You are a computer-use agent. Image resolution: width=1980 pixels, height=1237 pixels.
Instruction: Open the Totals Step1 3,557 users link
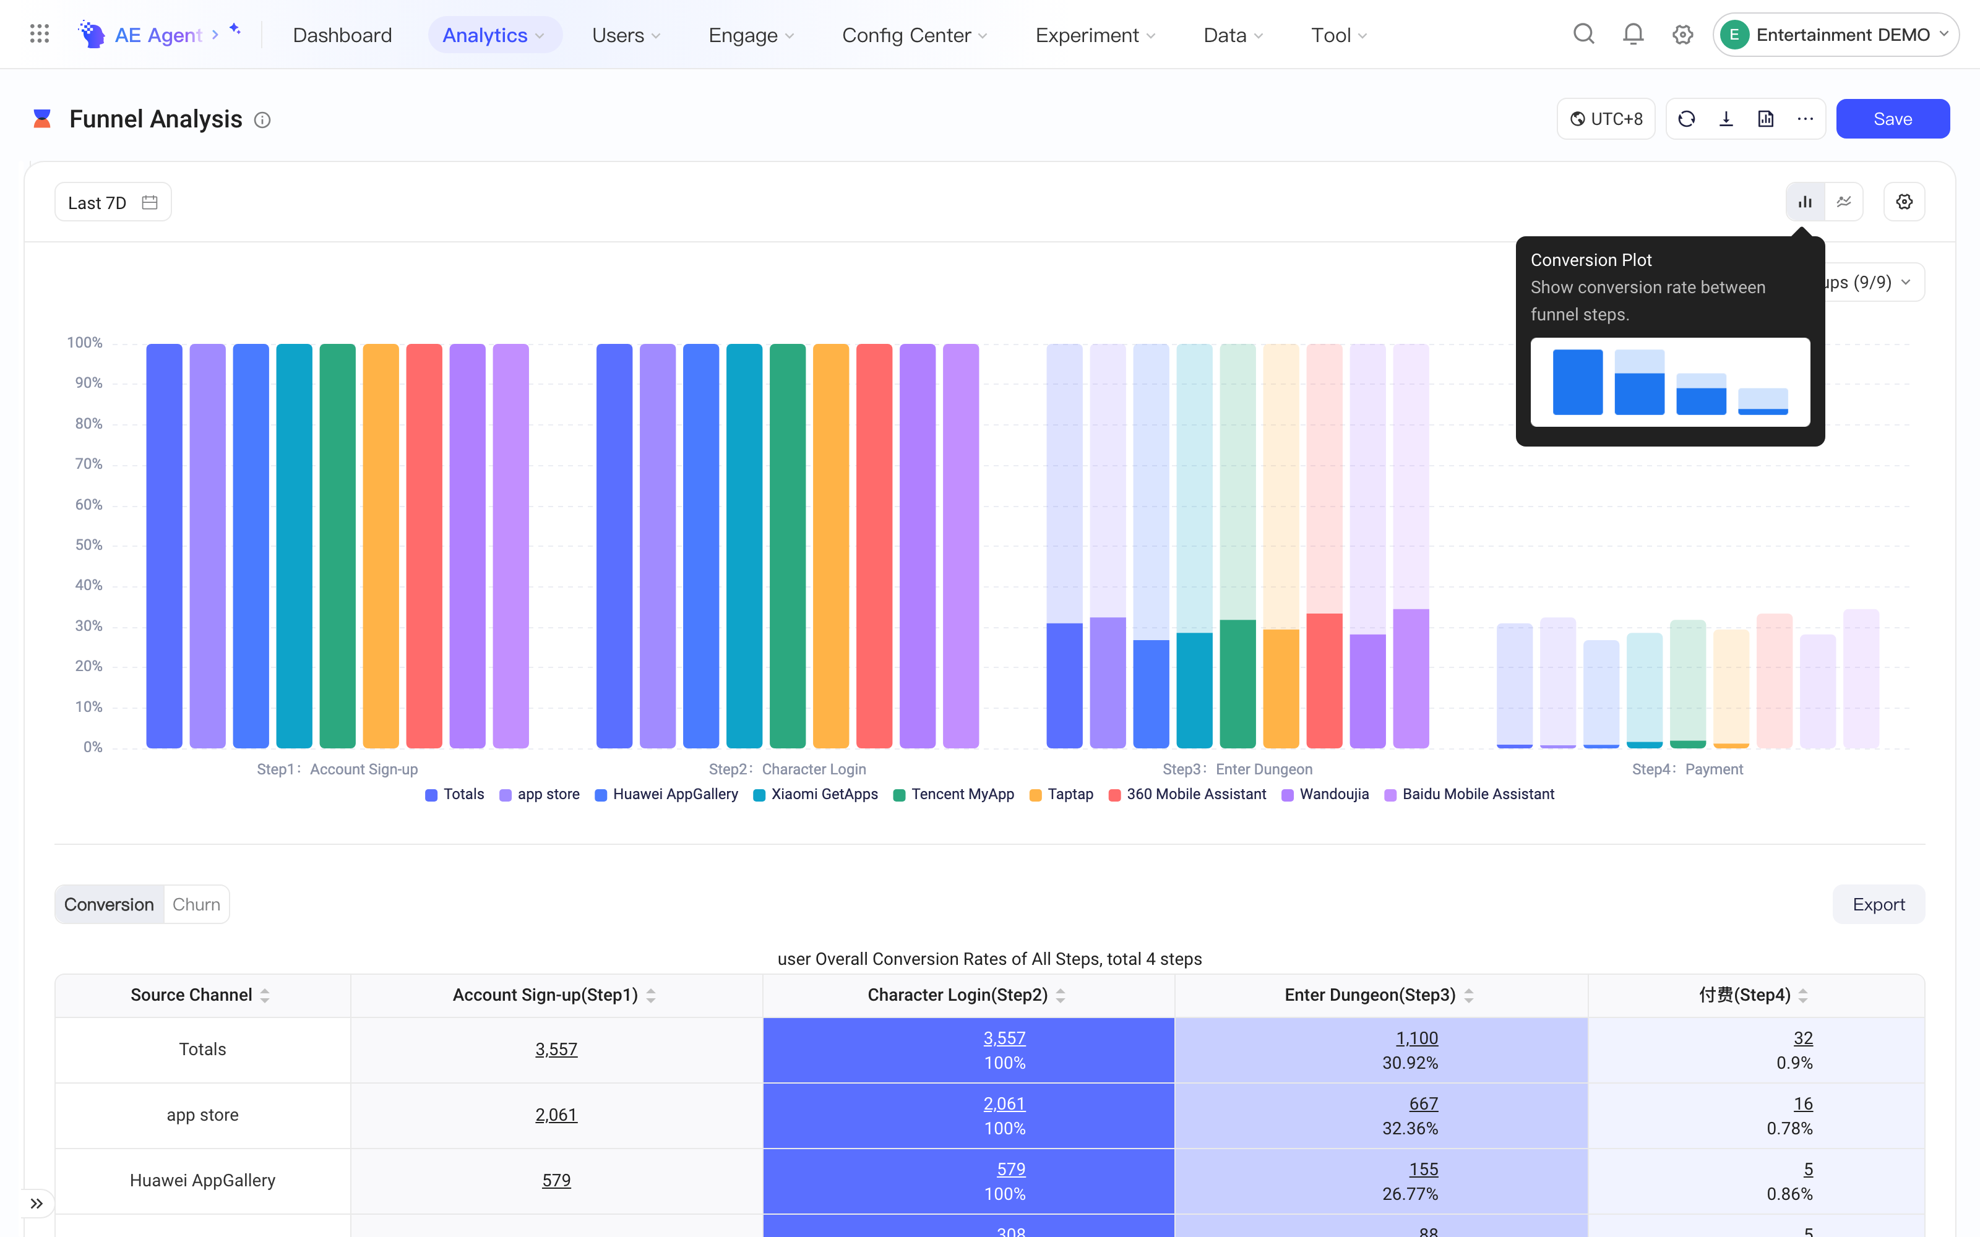[x=556, y=1049]
